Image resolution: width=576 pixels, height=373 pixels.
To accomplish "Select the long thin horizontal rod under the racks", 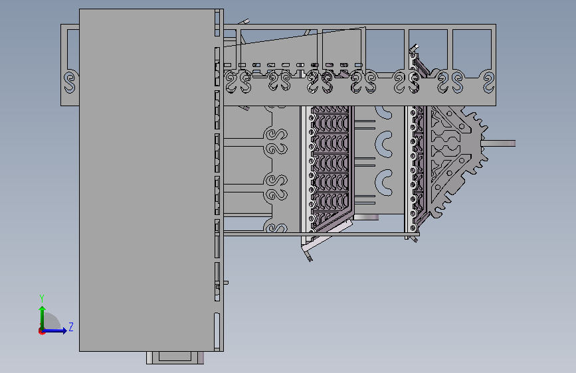I will coord(322,234).
